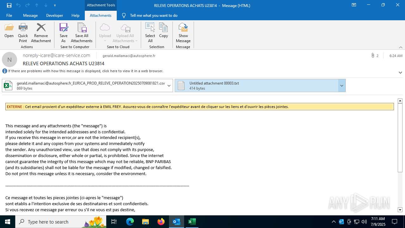
Task: Click the taskbar search box
Action: tap(61, 222)
